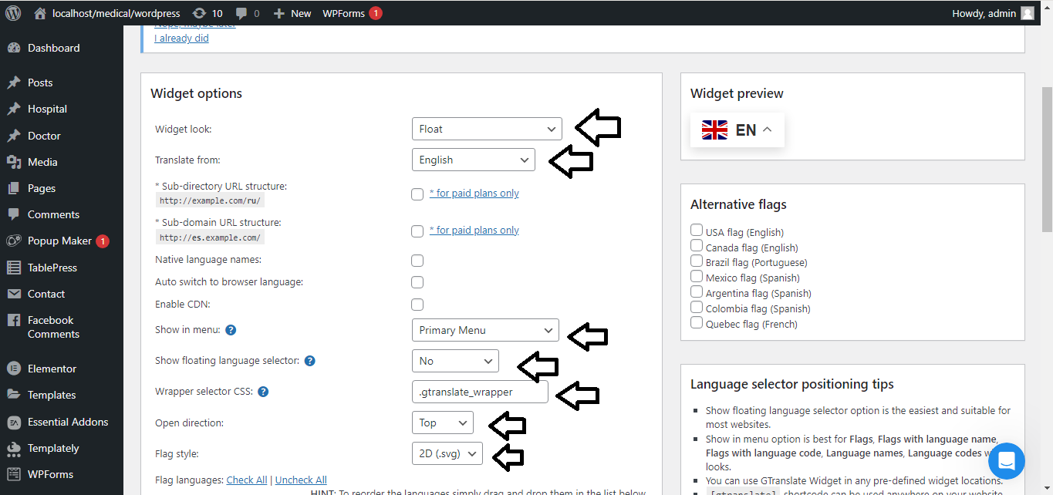Click the WordPress logo icon
This screenshot has height=495, width=1053.
tap(13, 13)
